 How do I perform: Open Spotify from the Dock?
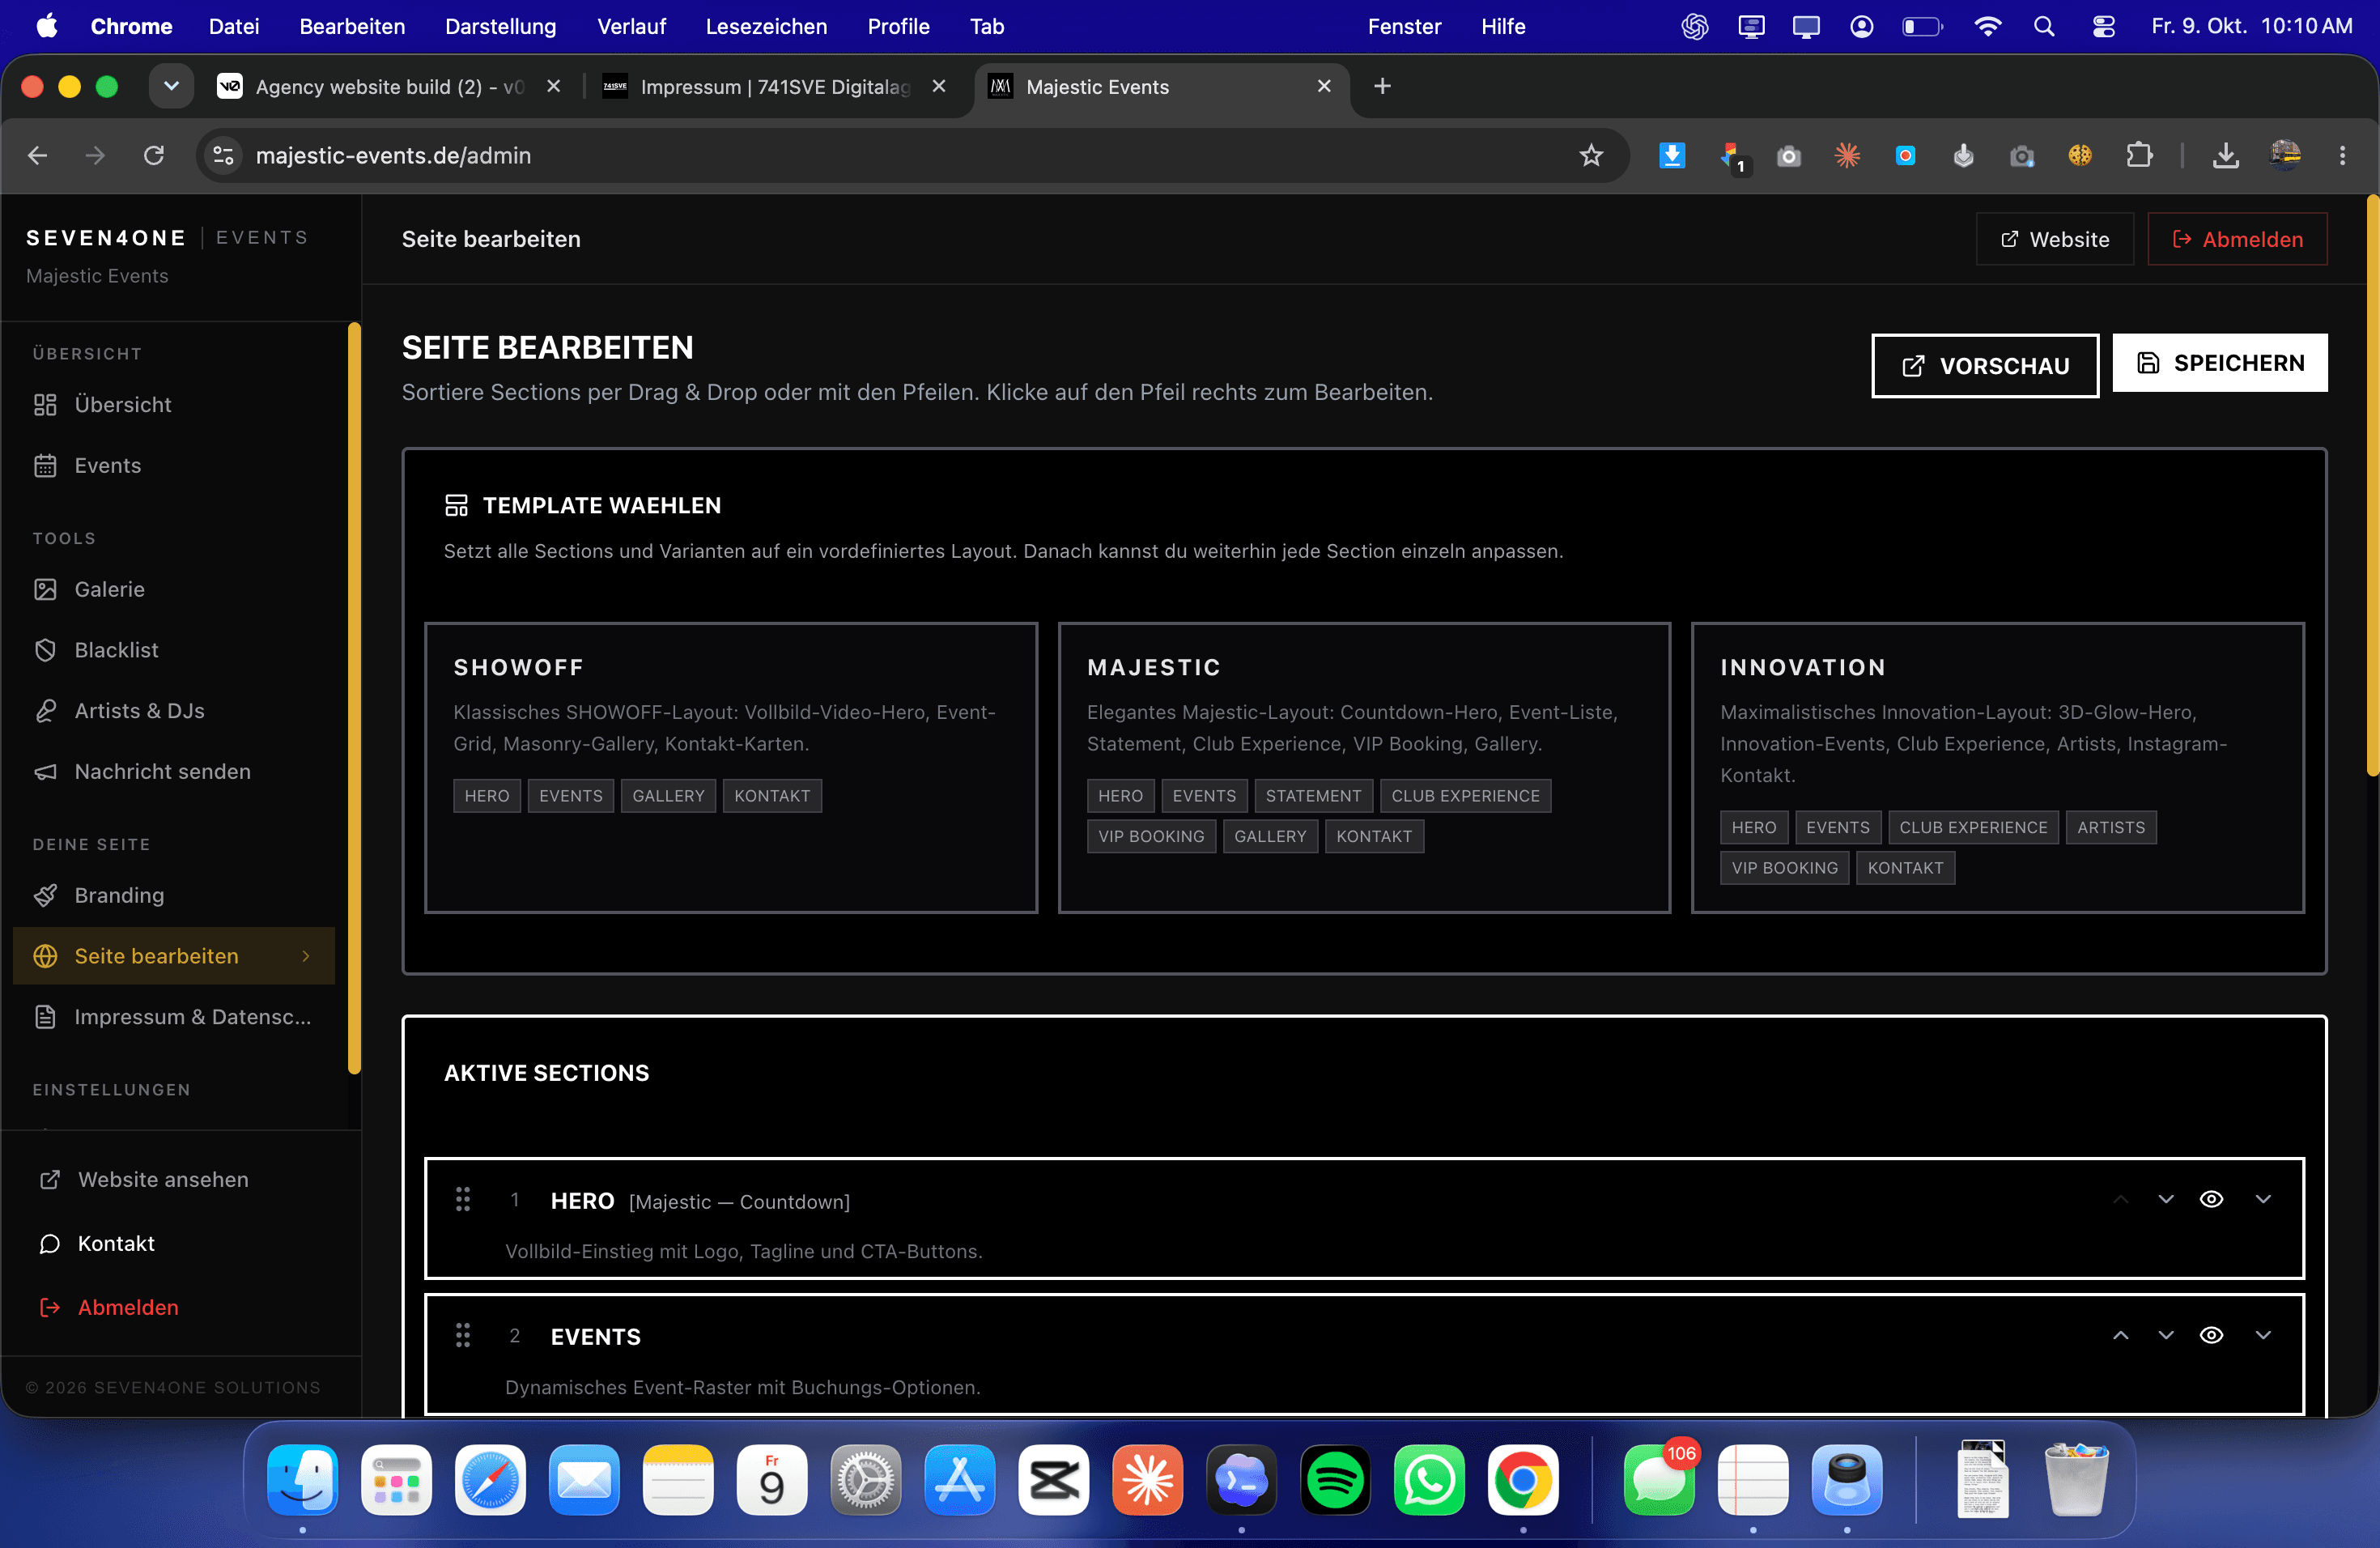1335,1479
